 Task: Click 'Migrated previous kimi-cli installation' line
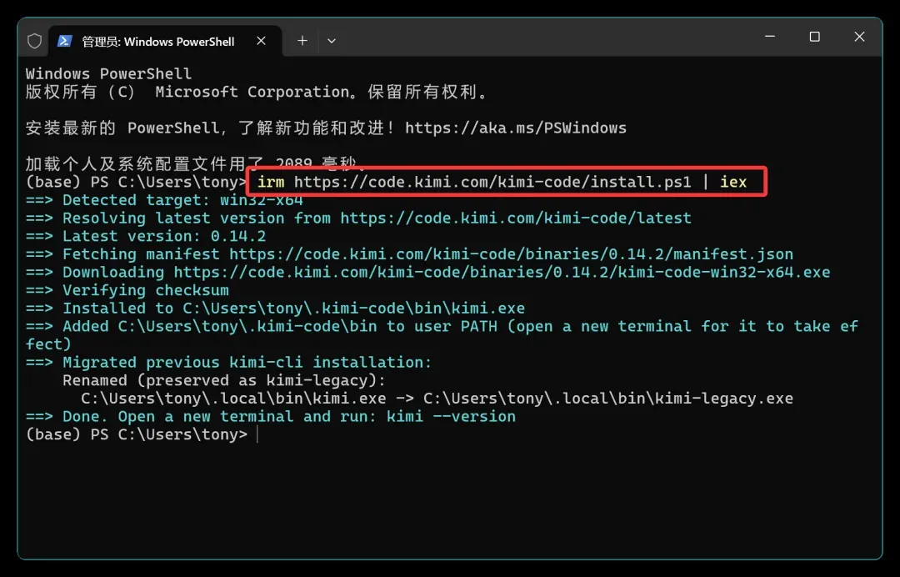(228, 362)
